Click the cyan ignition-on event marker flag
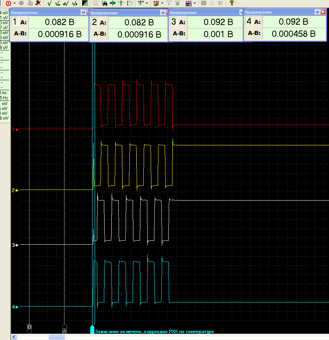Viewport: 329px width, 340px height. pyautogui.click(x=92, y=329)
